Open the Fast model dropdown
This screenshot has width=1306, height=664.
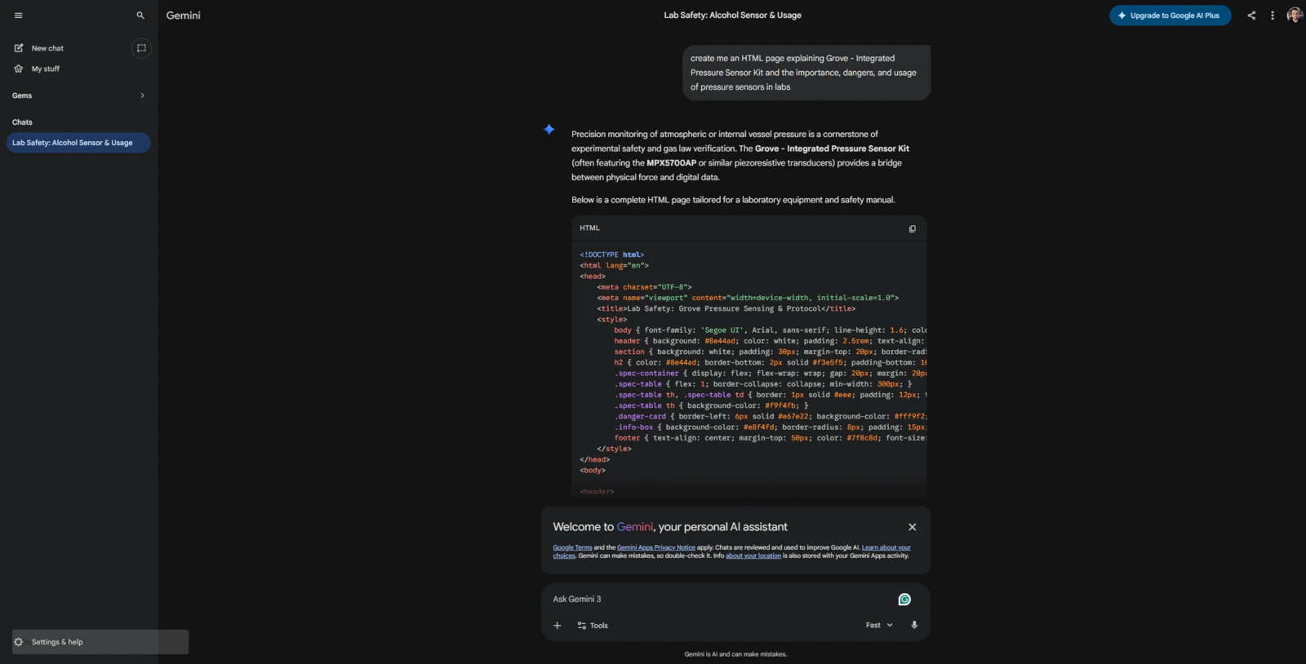pyautogui.click(x=879, y=626)
